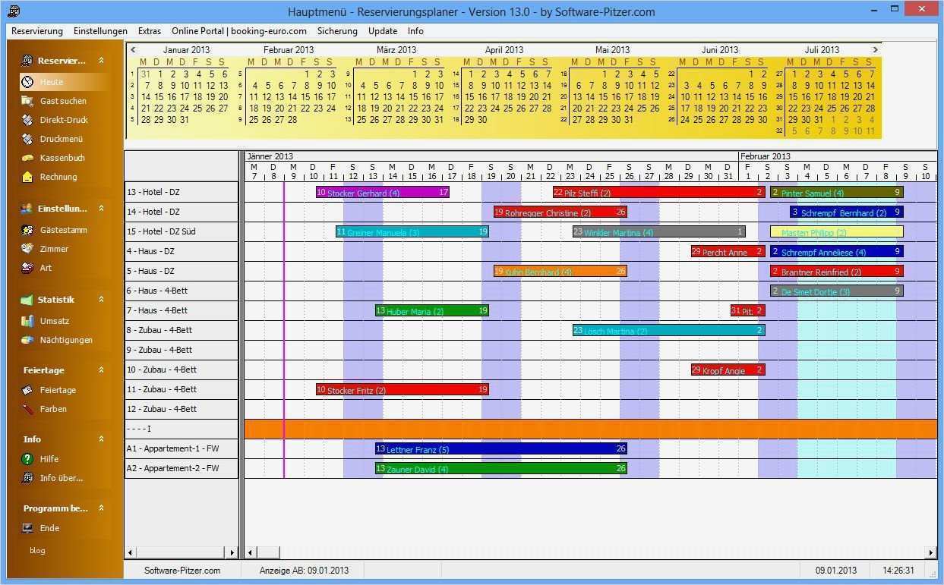Click the Direkt-Druck printer icon
This screenshot has height=585, width=944.
point(27,119)
